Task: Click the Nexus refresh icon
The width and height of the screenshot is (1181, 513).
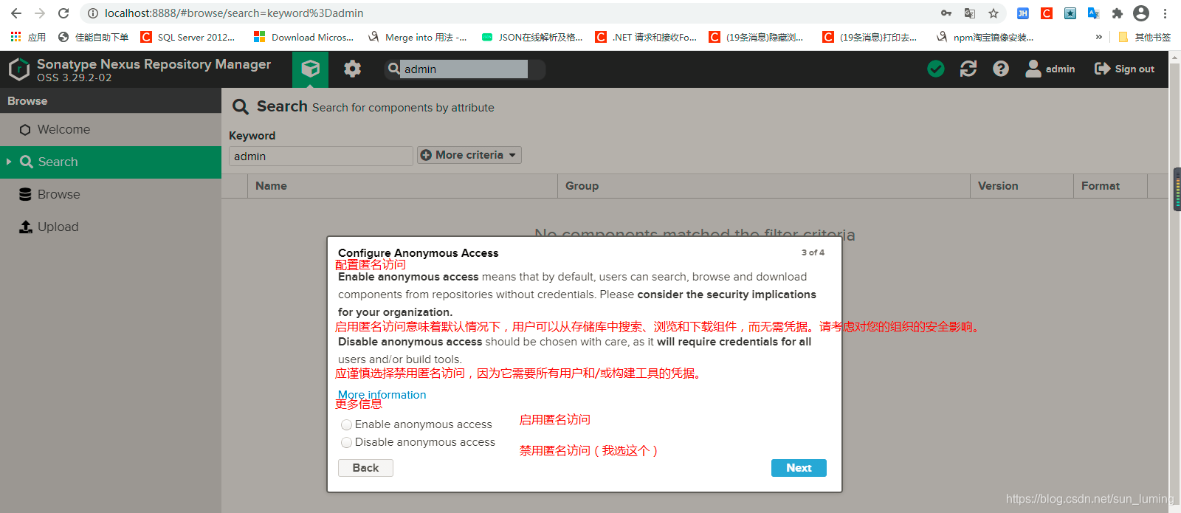Action: click(968, 69)
